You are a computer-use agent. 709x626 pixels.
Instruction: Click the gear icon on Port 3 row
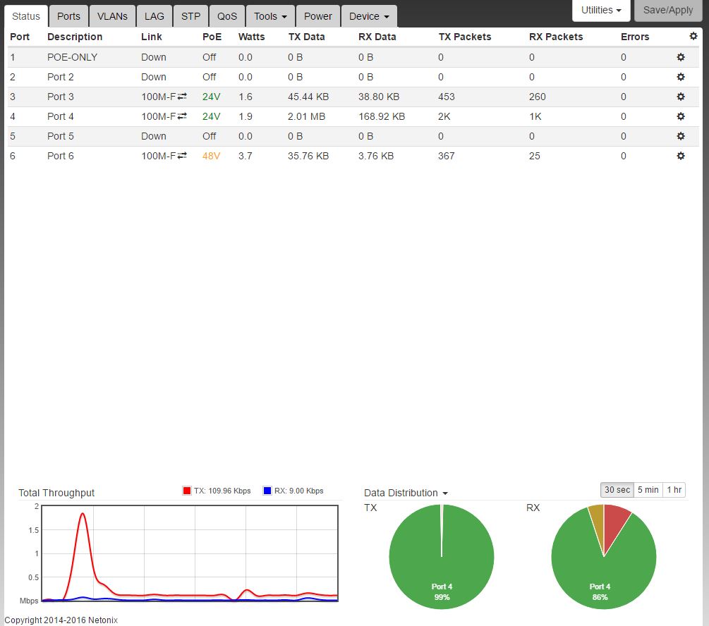tap(681, 97)
